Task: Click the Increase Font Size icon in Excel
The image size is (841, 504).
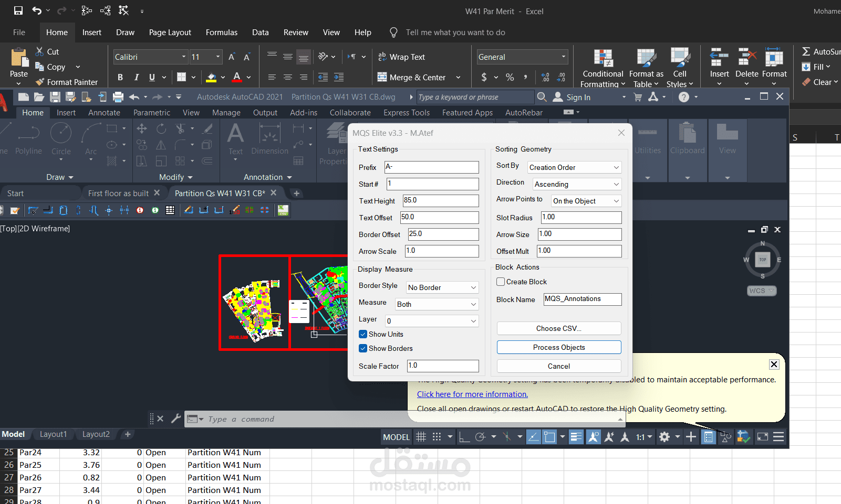Action: (x=232, y=57)
